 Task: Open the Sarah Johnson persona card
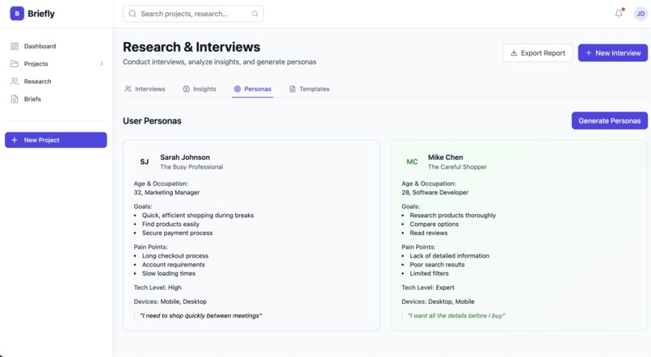click(x=251, y=235)
